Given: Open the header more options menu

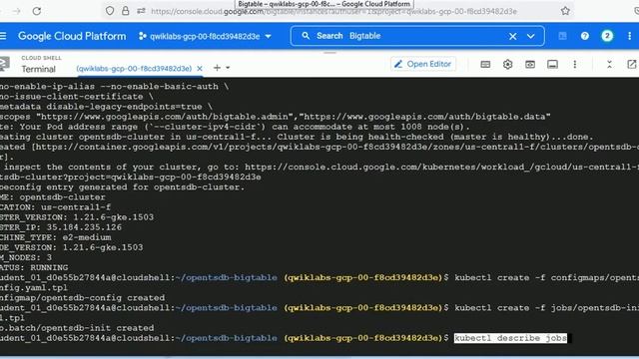Looking at the screenshot, I should (629, 36).
